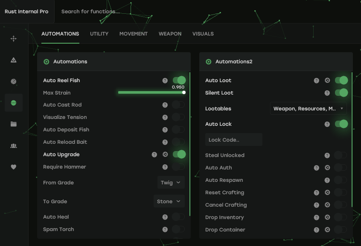This screenshot has width=361, height=246.
Task: Show help for Auto Lock
Action: [x=327, y=124]
